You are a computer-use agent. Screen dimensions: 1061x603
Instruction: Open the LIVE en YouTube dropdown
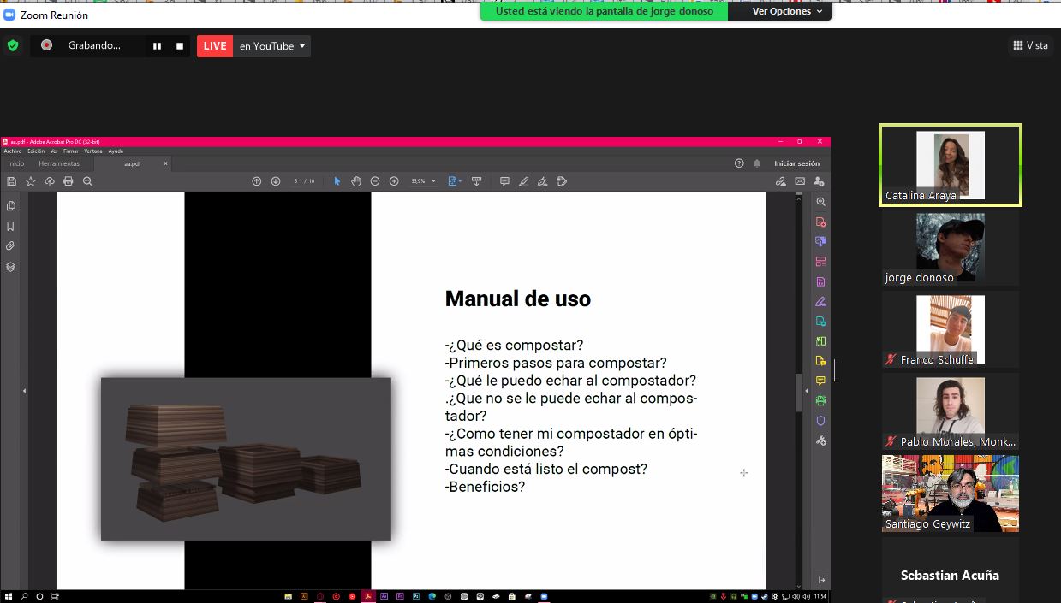(301, 46)
